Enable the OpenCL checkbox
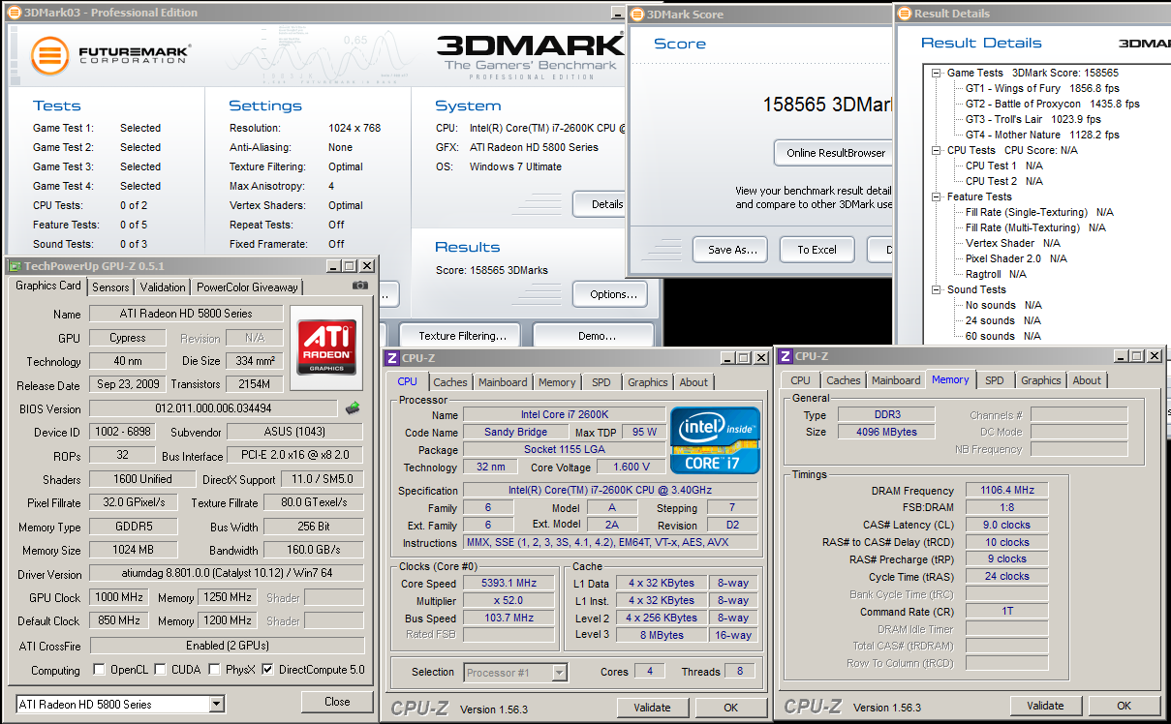The image size is (1171, 724). (99, 670)
